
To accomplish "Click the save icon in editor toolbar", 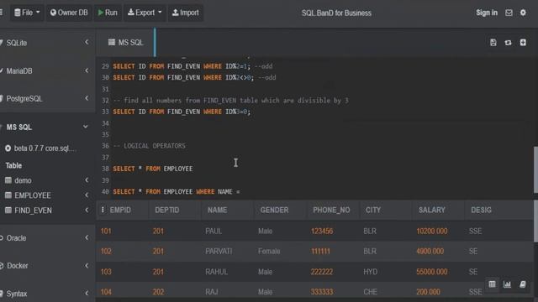I will click(493, 43).
